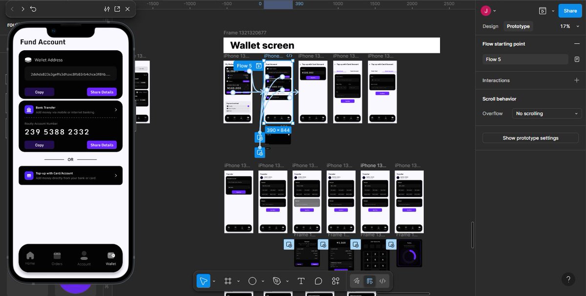This screenshot has height=296, width=586.
Task: Open Bank Transfer row in preview
Action: (x=71, y=110)
